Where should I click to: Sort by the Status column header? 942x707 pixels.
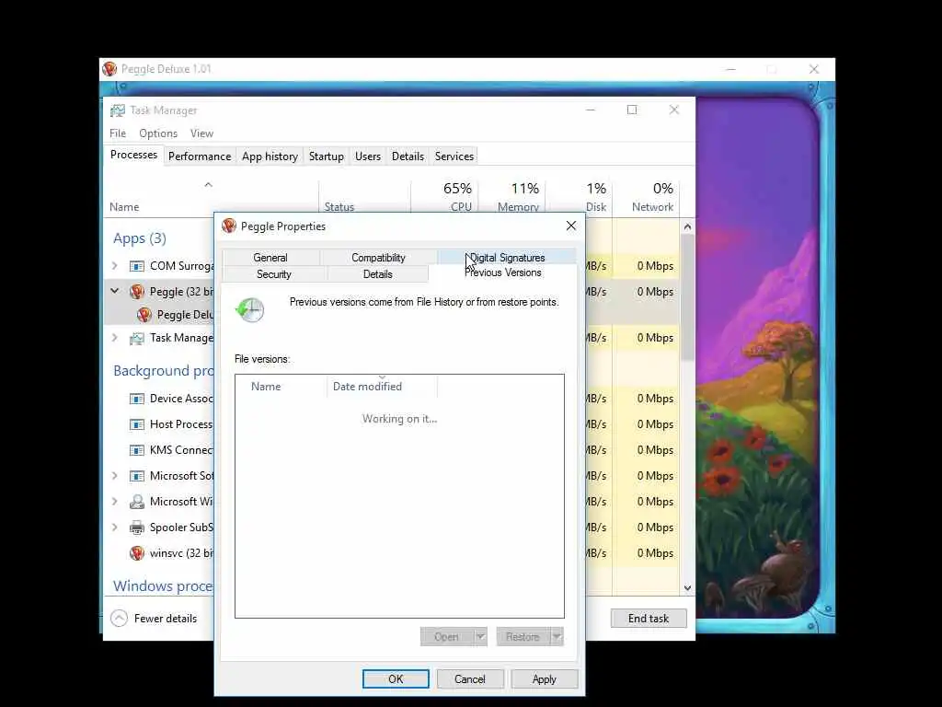click(x=364, y=196)
